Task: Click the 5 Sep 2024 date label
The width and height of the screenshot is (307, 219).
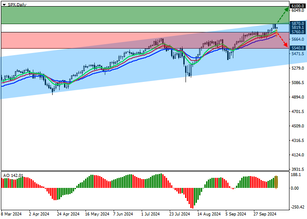Action: click(x=236, y=214)
